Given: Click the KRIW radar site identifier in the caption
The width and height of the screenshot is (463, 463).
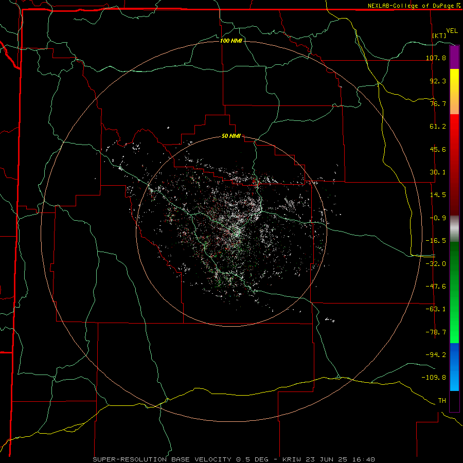Looking at the screenshot, I should 293,459.
